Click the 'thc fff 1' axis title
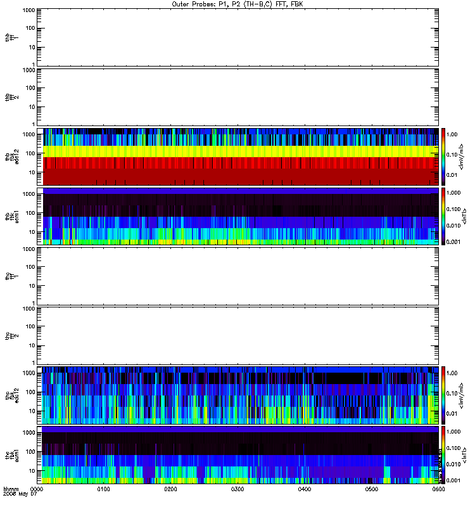The height and width of the screenshot is (507, 475). pyautogui.click(x=11, y=276)
